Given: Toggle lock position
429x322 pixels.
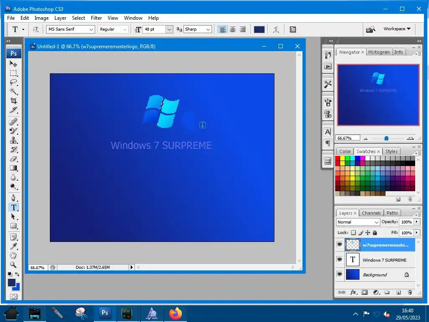Looking at the screenshot, I should (x=368, y=233).
